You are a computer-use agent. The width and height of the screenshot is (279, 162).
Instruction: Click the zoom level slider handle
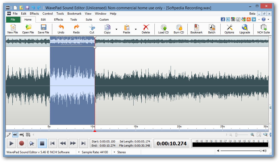(x=236, y=135)
